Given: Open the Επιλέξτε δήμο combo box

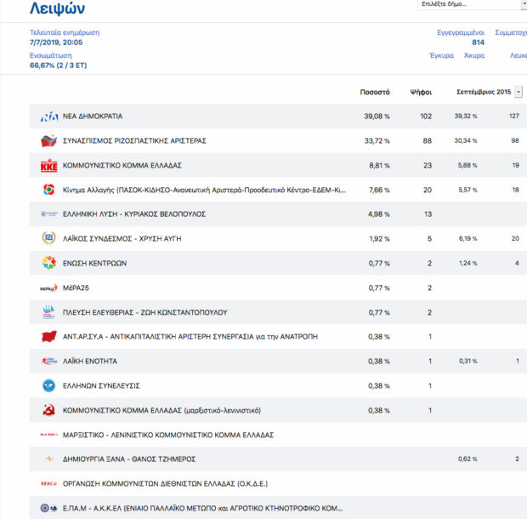Looking at the screenshot, I should click(473, 4).
